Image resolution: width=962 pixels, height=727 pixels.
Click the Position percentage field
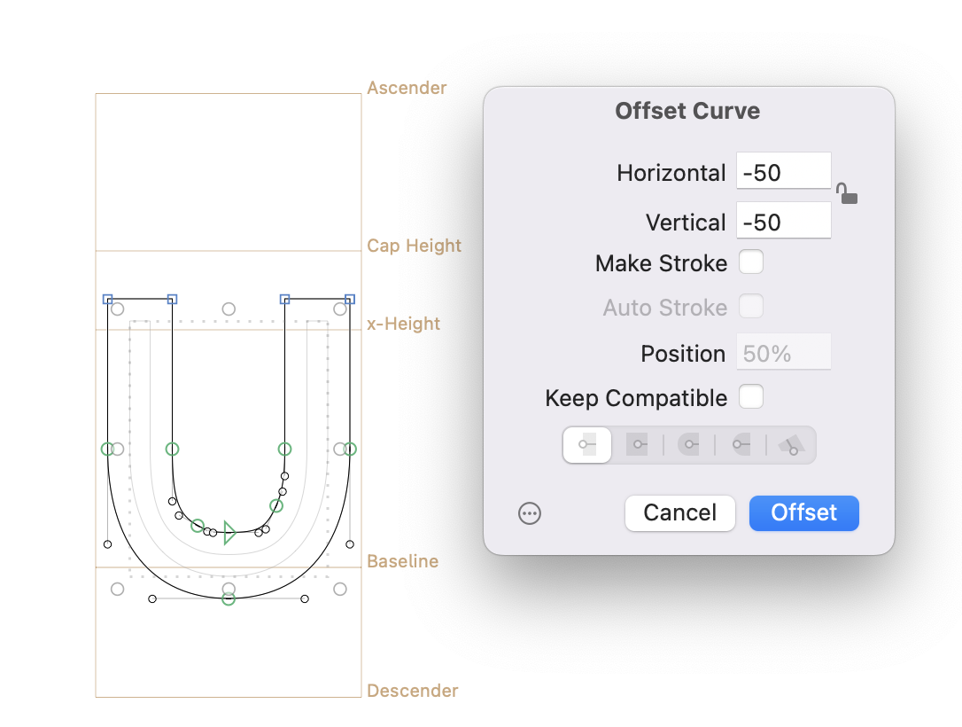tap(783, 353)
